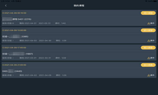Go back using the header back arrow
The image size is (158, 95).
point(6,6)
